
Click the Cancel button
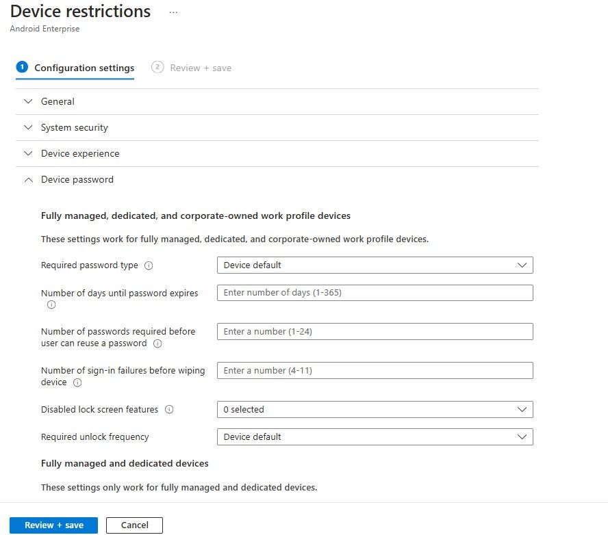pyautogui.click(x=134, y=525)
